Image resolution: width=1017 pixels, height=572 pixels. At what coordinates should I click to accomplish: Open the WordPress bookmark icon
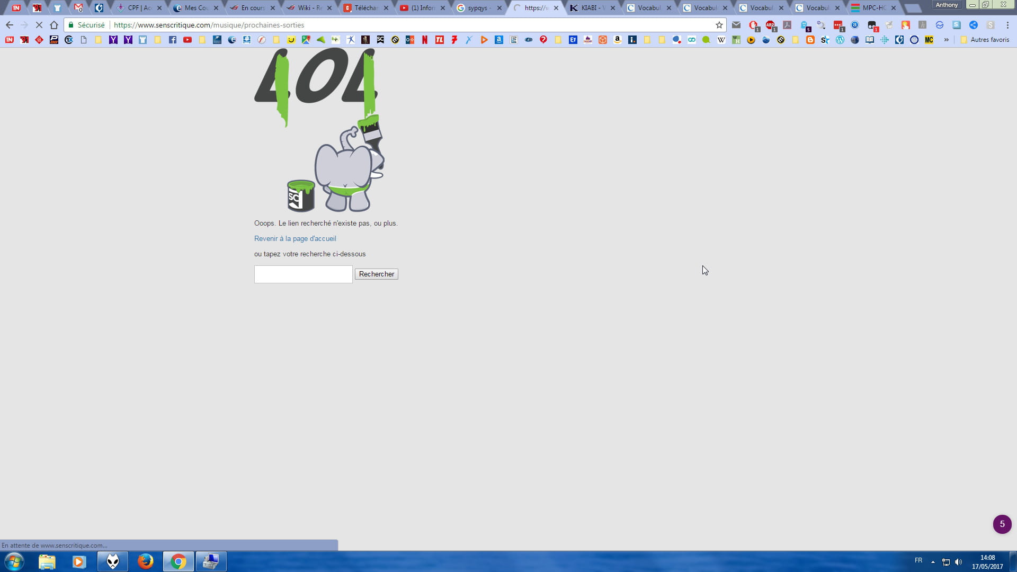pos(840,40)
